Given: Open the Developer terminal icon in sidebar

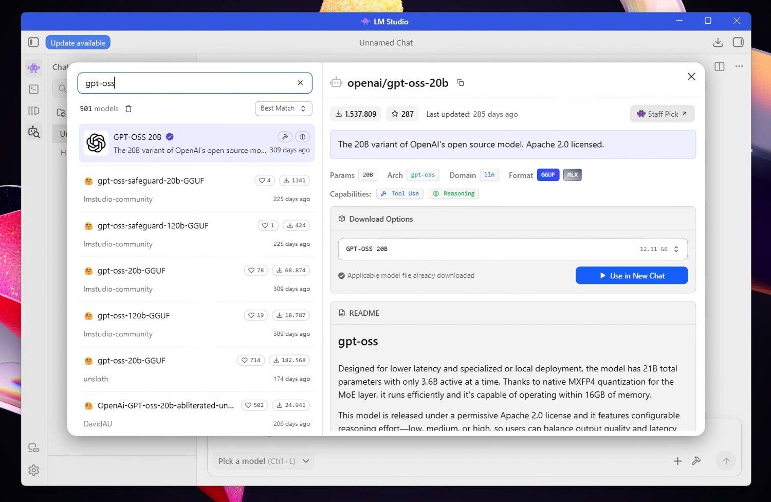Looking at the screenshot, I should tap(34, 89).
